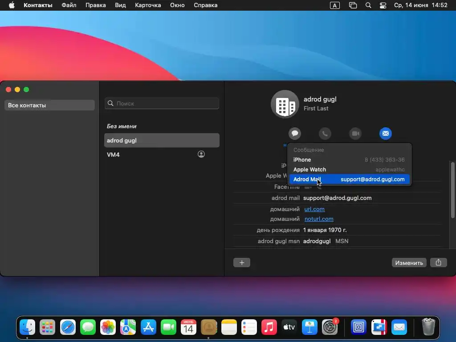456x342 pixels.
Task: Open the Карточка menu
Action: point(148,5)
